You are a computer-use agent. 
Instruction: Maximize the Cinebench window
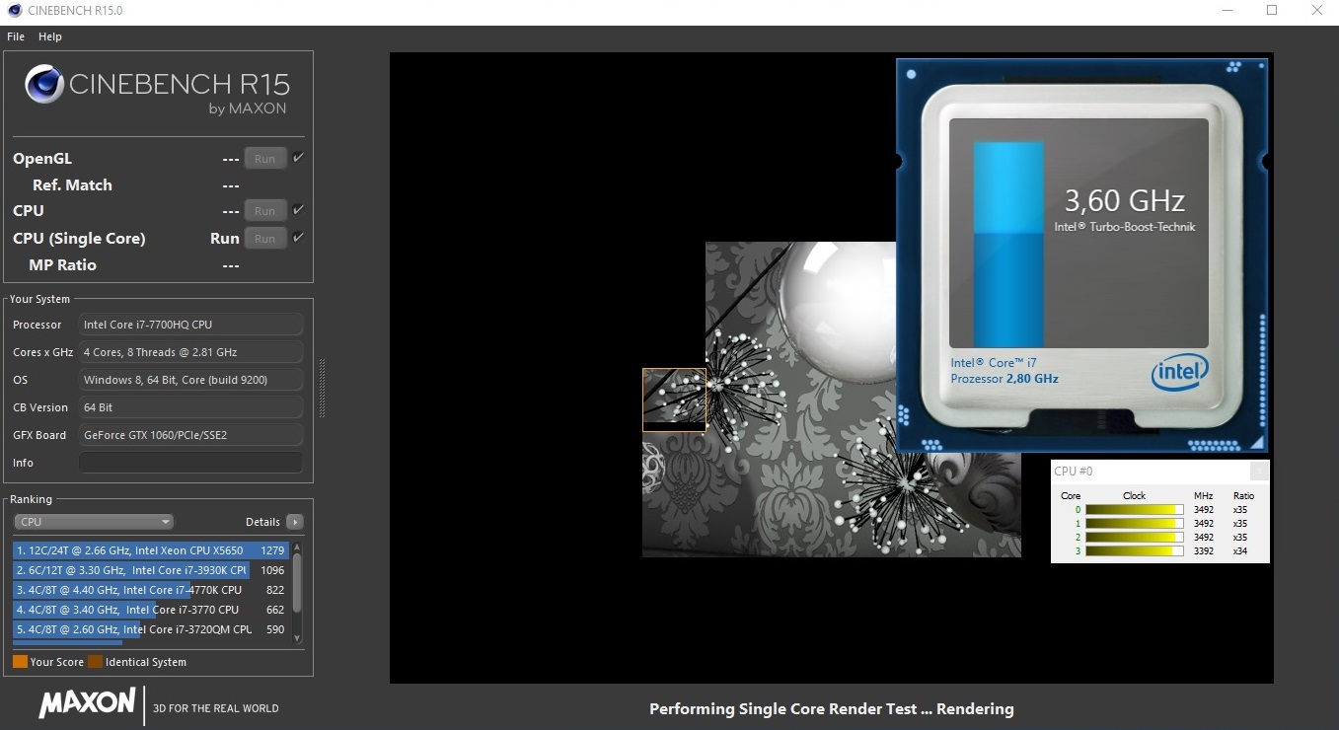[x=1272, y=11]
